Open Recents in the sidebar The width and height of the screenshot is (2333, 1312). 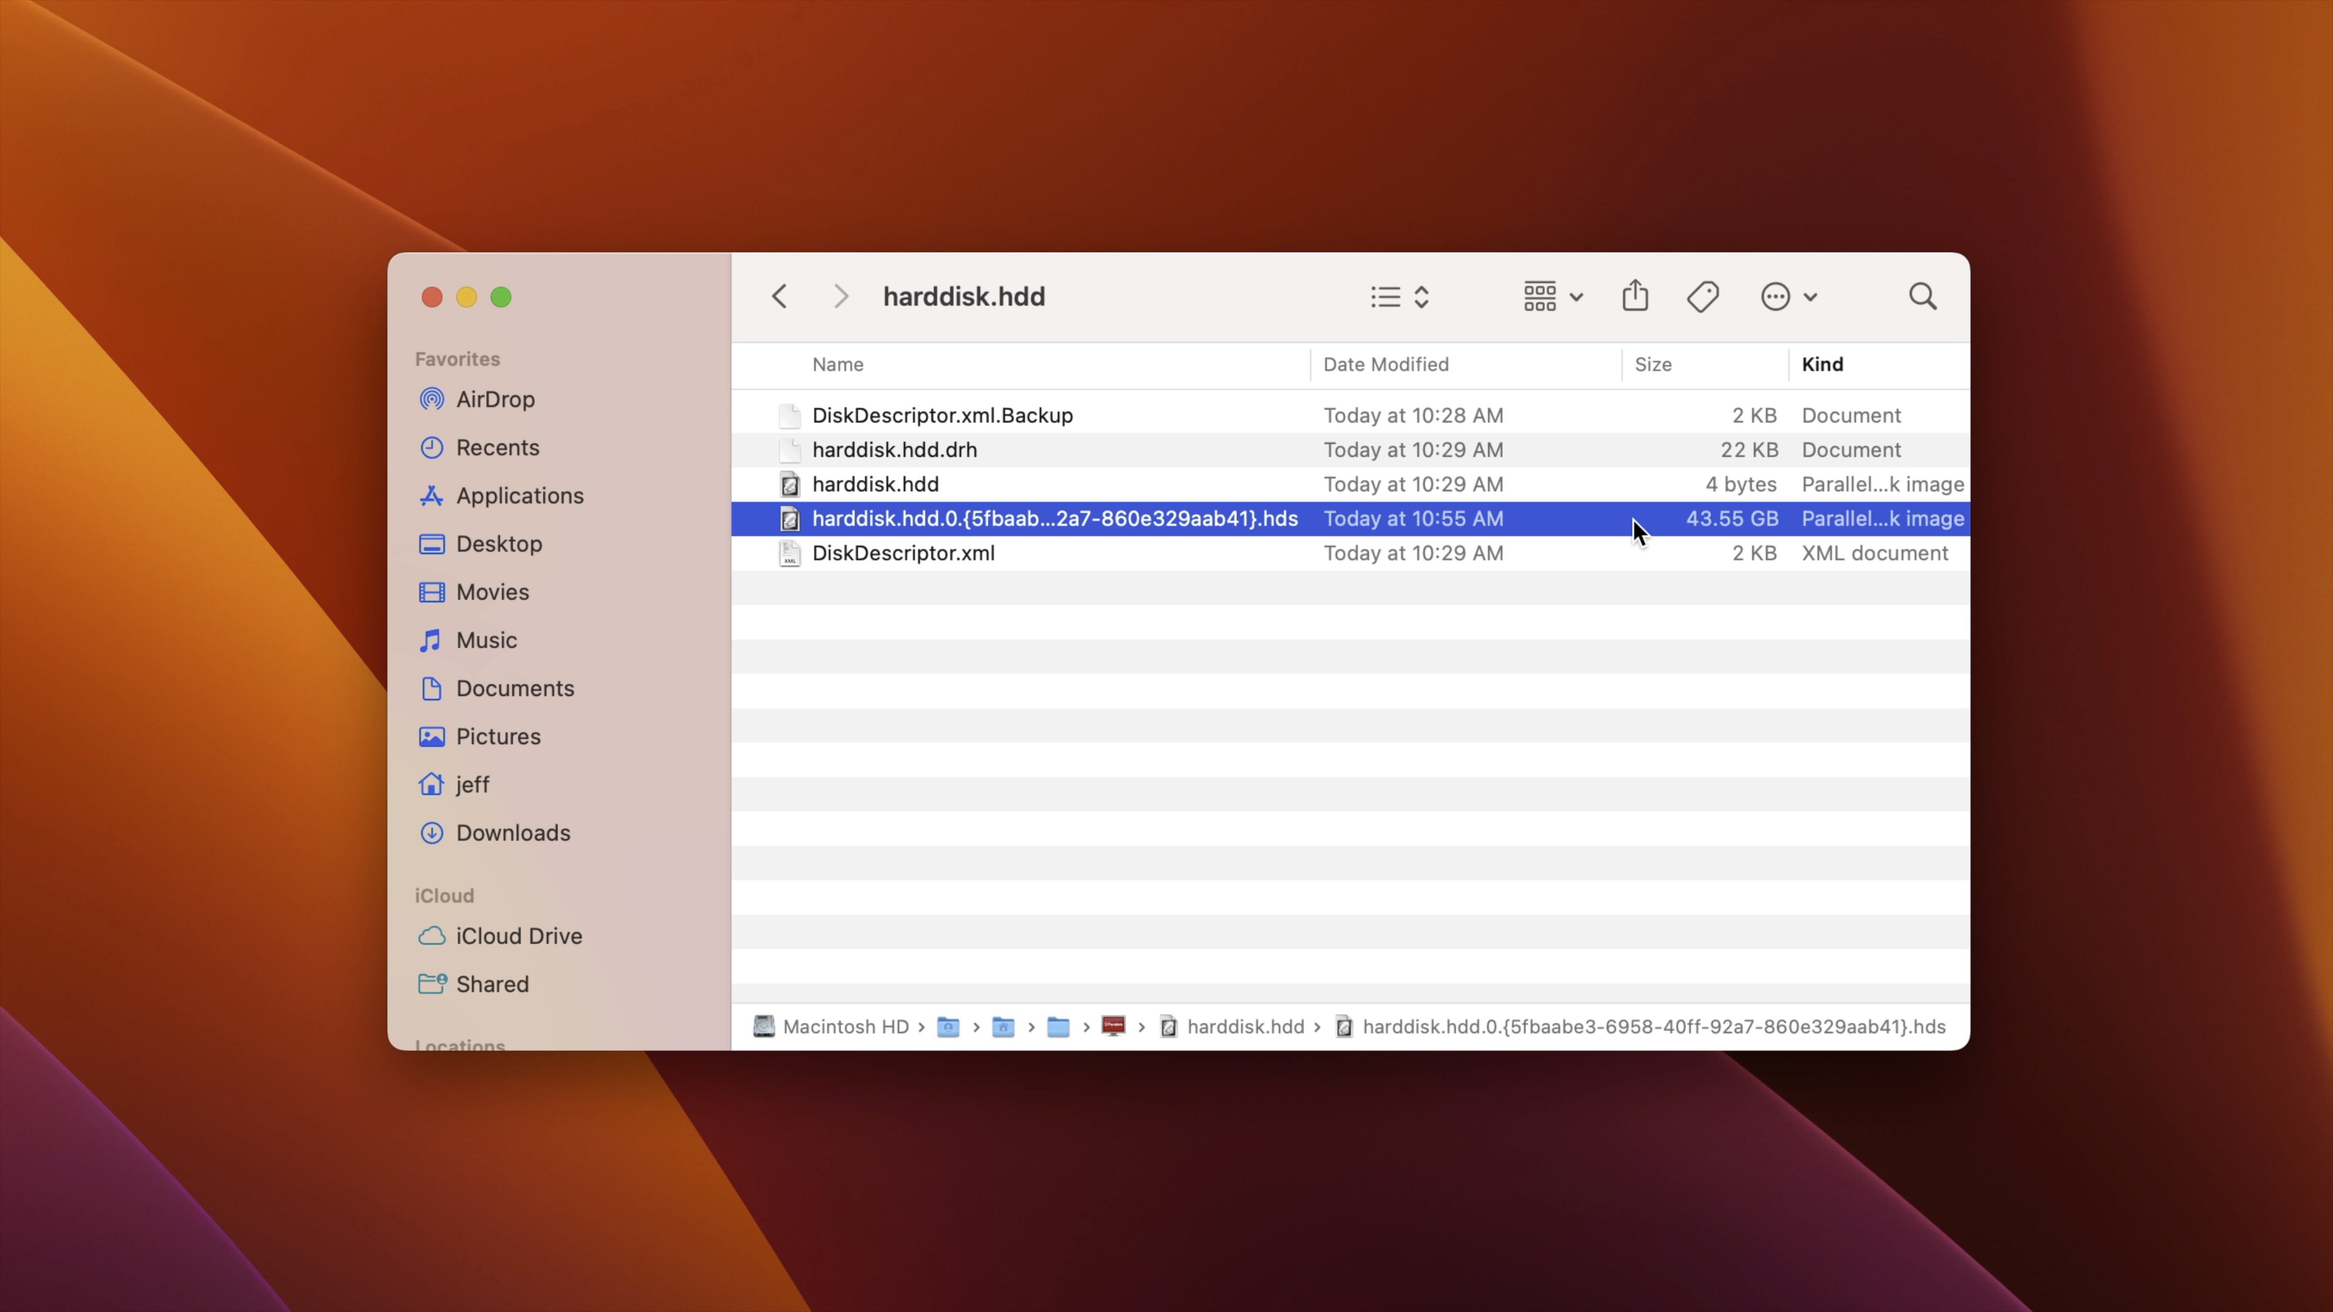click(497, 447)
